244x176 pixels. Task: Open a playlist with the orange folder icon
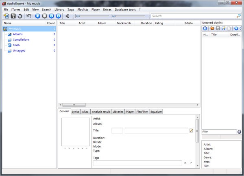pyautogui.click(x=212, y=28)
